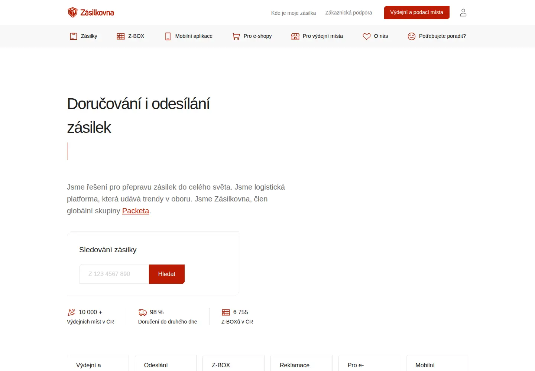The image size is (535, 371).
Task: Open the Z-BOX menu item
Action: 130,36
